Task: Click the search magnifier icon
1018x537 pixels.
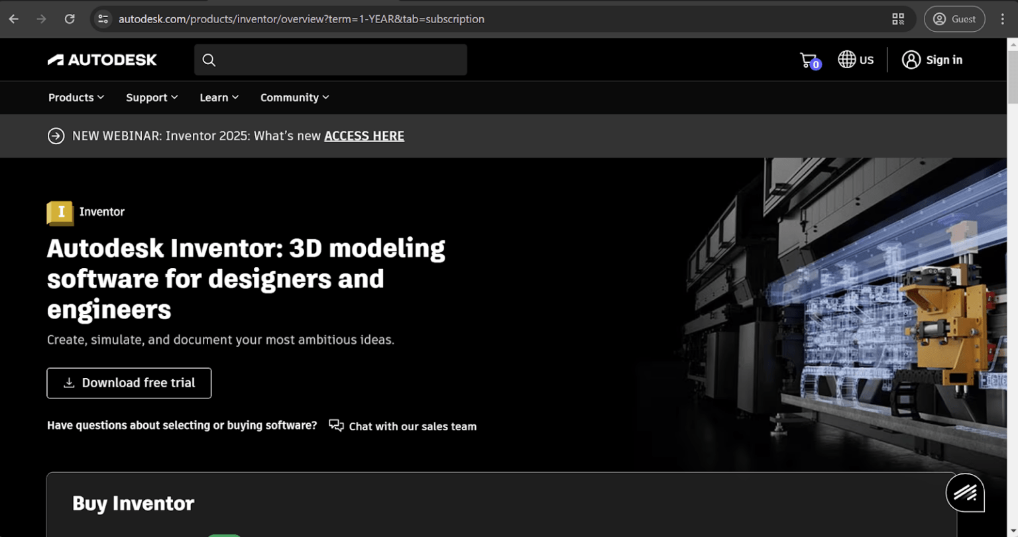Action: click(x=208, y=60)
